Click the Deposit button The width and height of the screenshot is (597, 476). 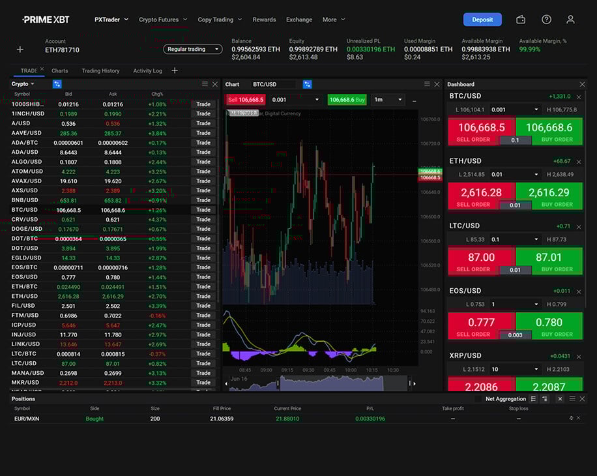(x=482, y=20)
